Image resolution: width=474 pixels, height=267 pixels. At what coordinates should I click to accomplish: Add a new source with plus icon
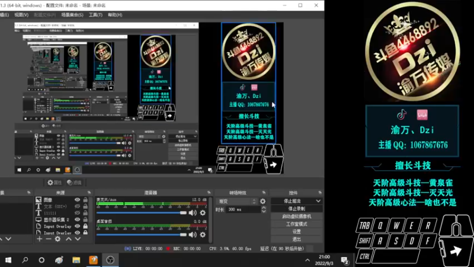tap(40, 239)
